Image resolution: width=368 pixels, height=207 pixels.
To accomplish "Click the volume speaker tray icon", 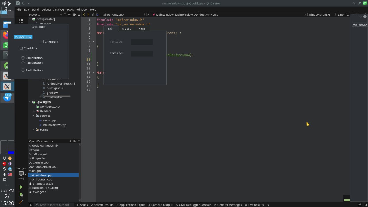I will [x=4, y=175].
